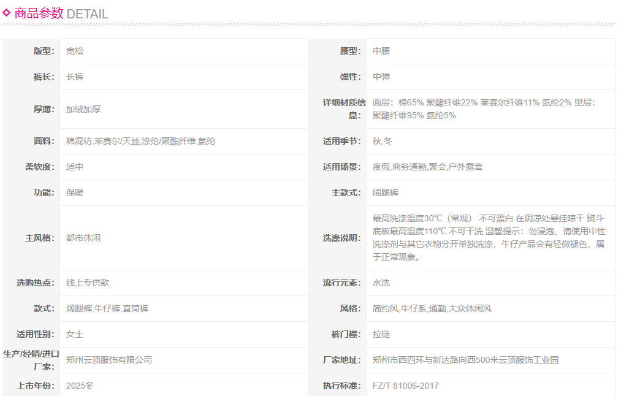
Task: Select the 宽松 value in 版型 row
Action: [75, 51]
